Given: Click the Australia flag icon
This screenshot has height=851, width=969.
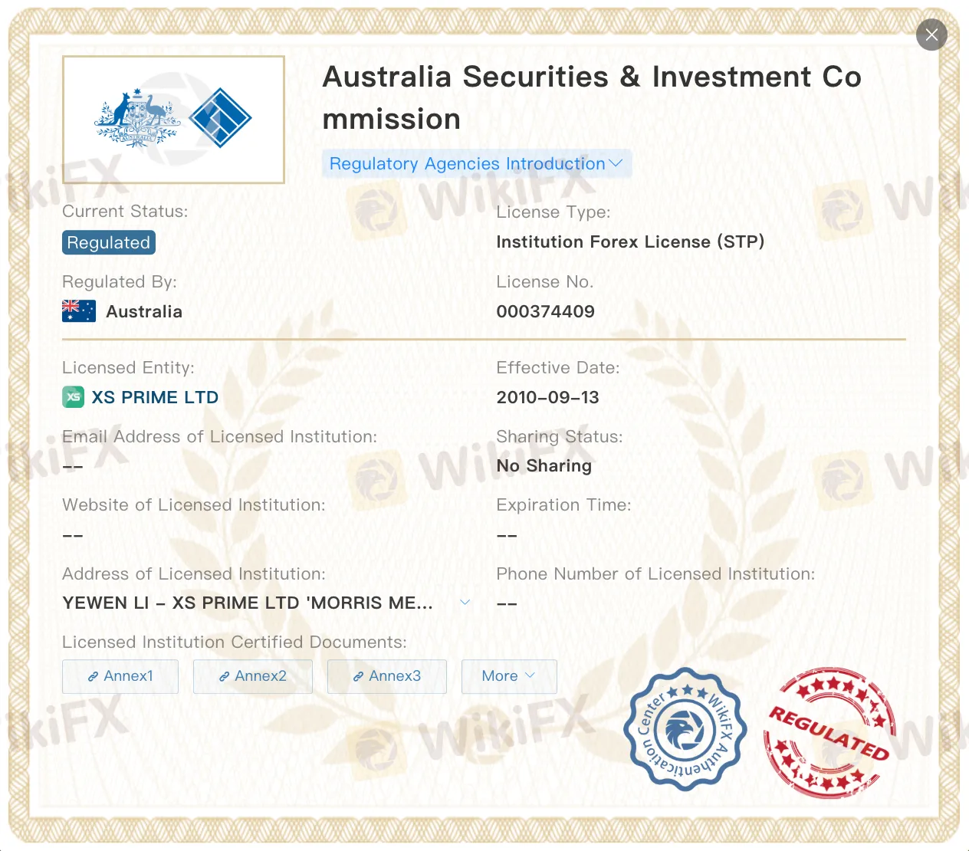Looking at the screenshot, I should point(79,311).
